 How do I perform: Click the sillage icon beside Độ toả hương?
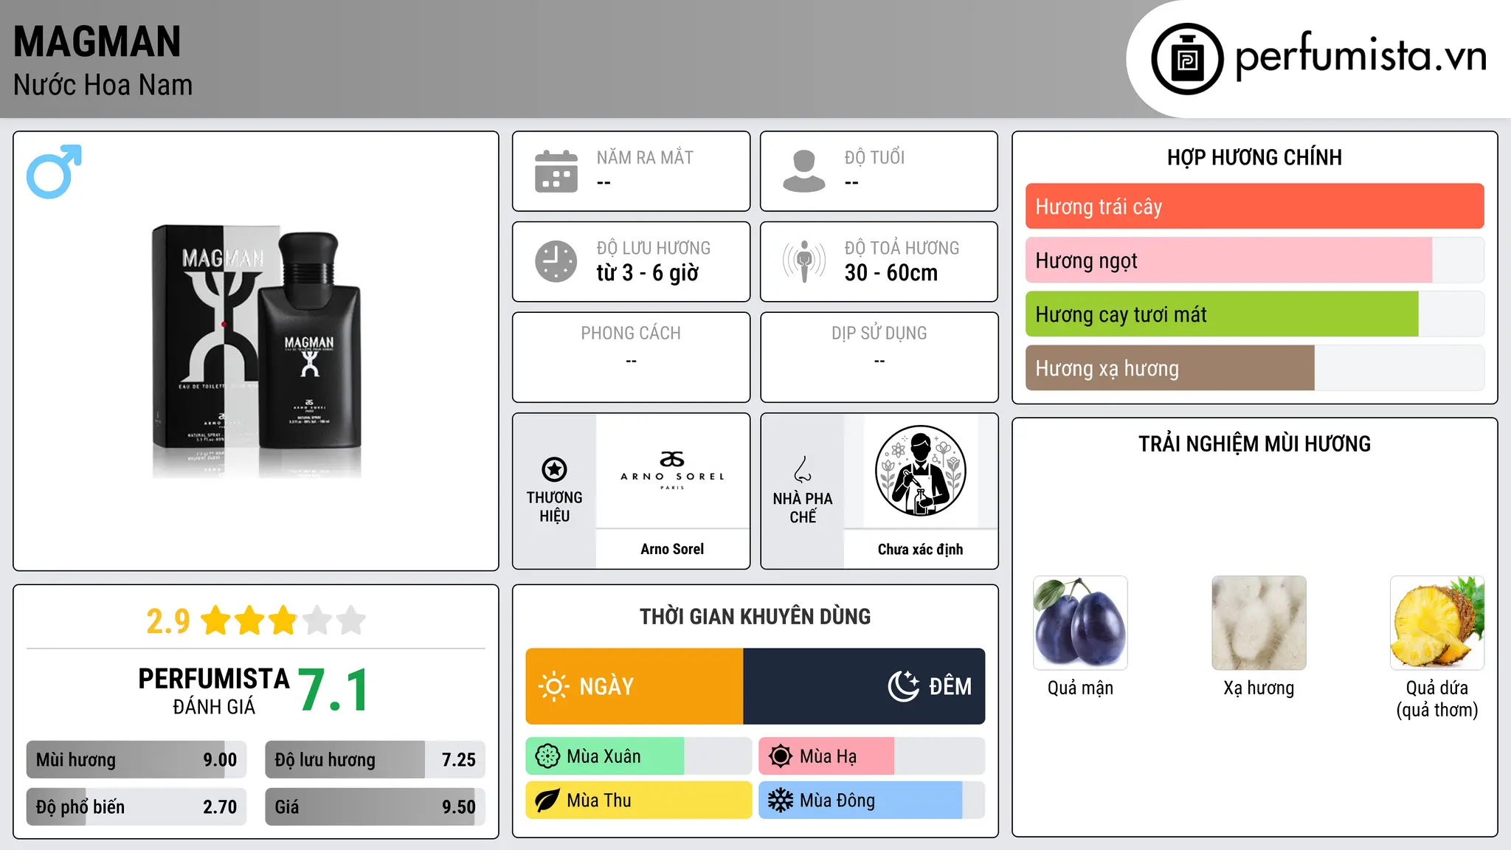pyautogui.click(x=803, y=261)
